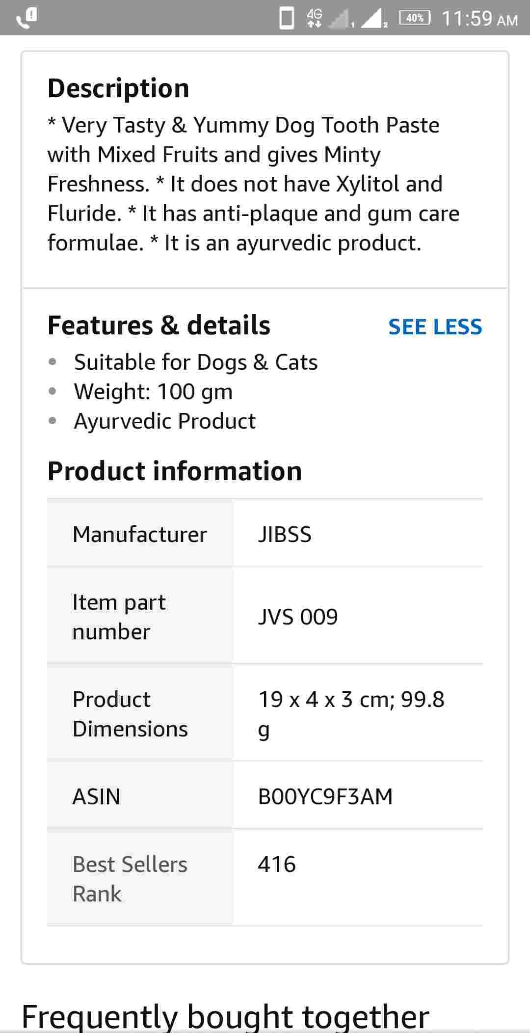The width and height of the screenshot is (530, 1033).
Task: Tap the phone device status icon
Action: [287, 18]
